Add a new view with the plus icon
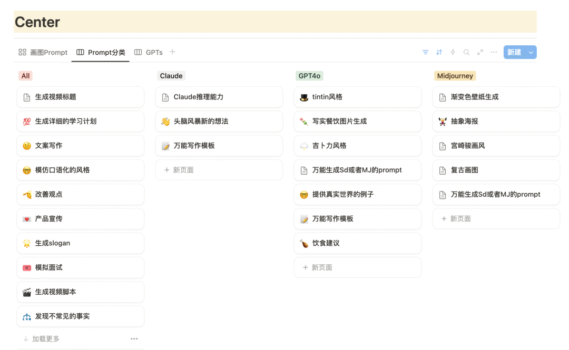 (172, 52)
